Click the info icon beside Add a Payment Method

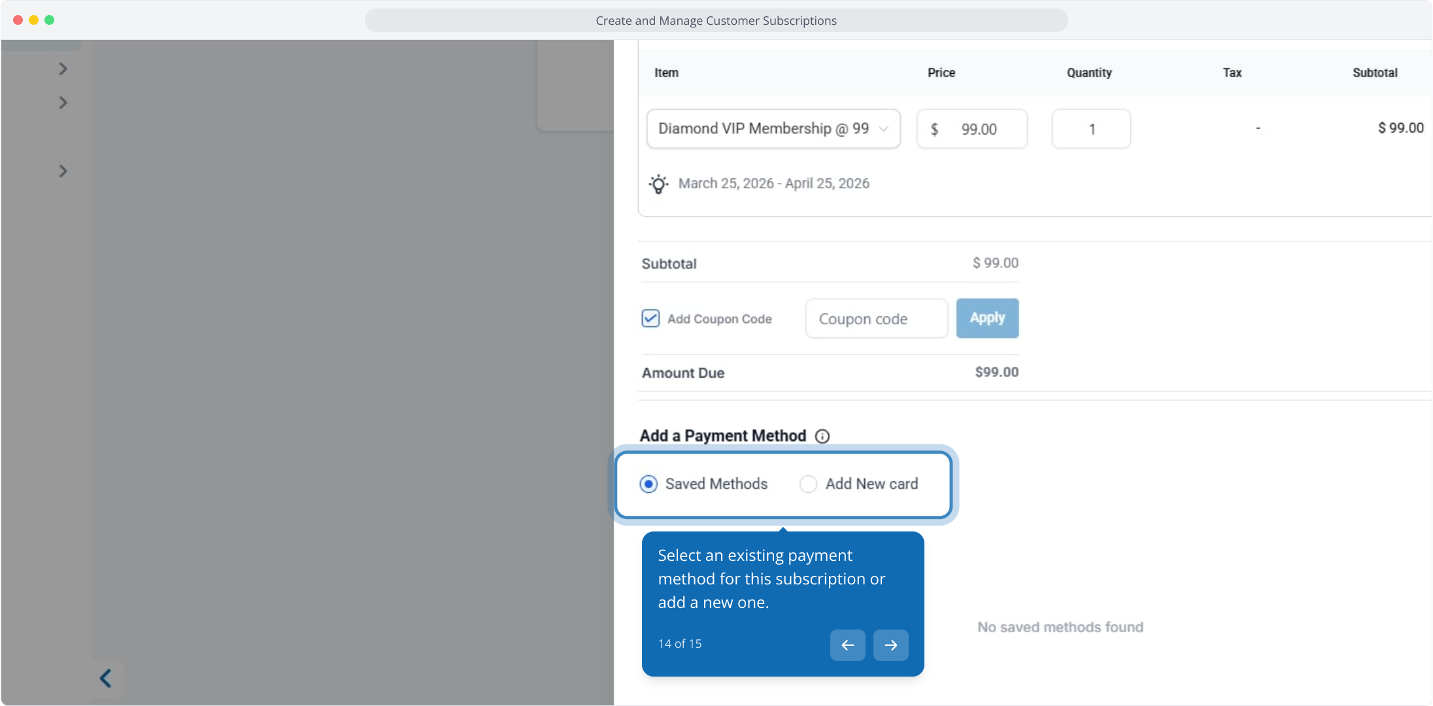pos(822,436)
